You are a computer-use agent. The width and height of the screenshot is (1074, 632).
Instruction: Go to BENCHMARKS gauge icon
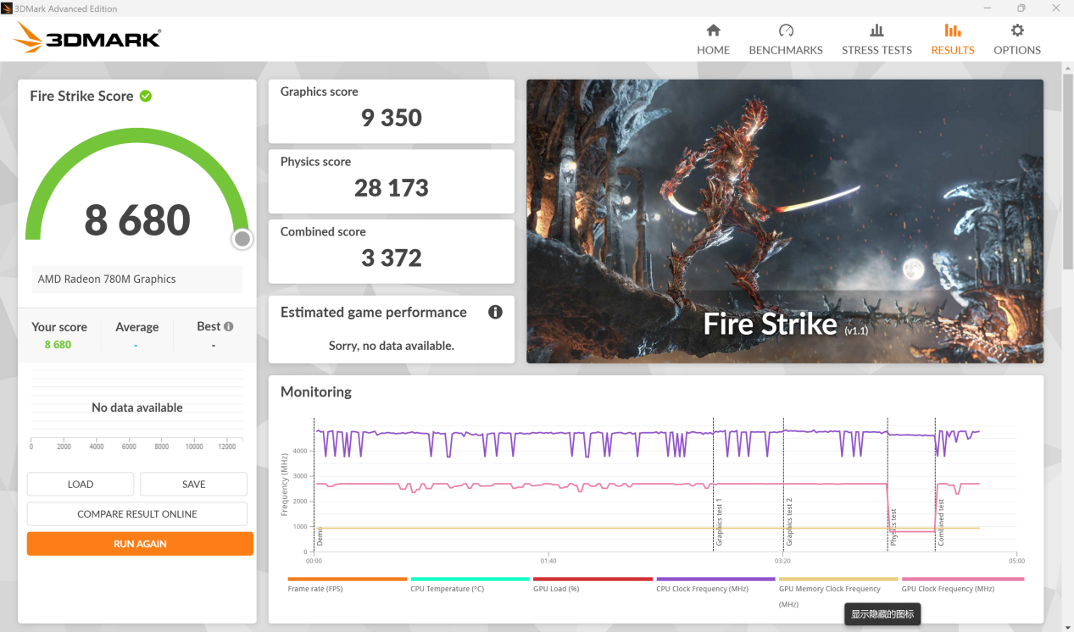coord(786,30)
